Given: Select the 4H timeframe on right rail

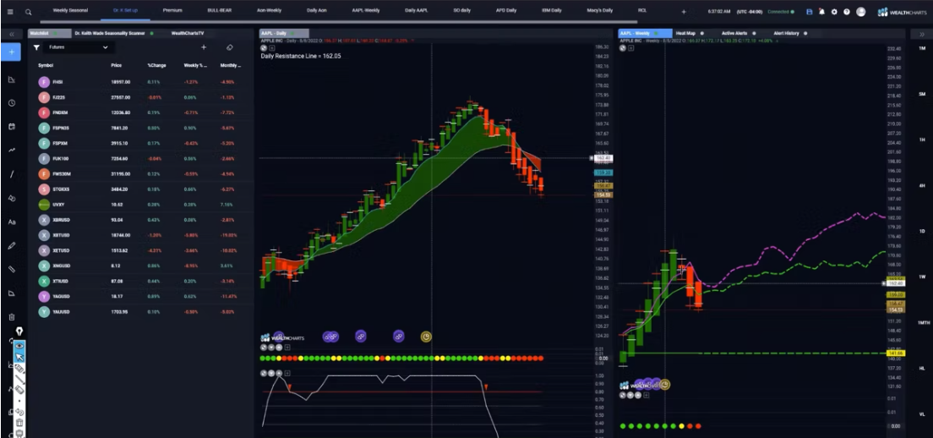Looking at the screenshot, I should [922, 186].
